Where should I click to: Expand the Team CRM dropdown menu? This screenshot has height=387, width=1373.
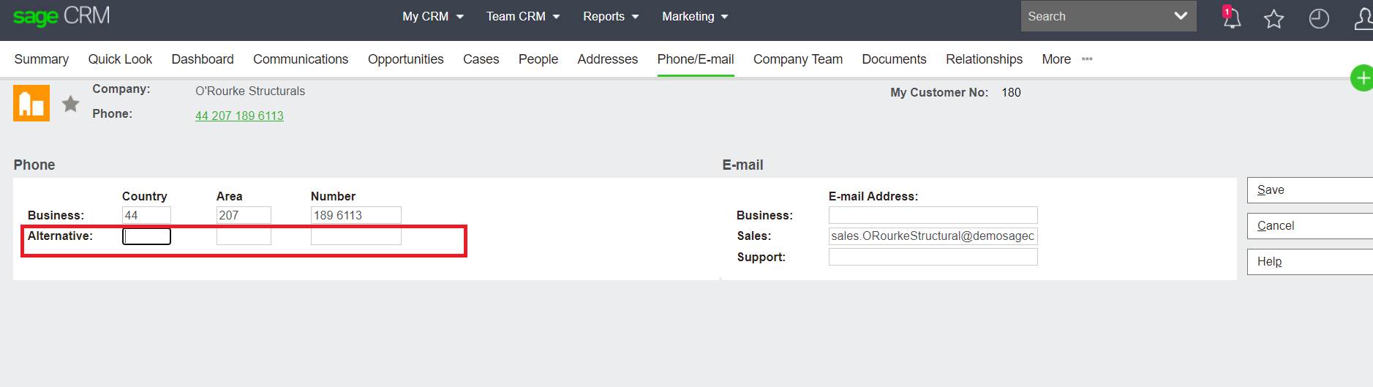(x=523, y=16)
